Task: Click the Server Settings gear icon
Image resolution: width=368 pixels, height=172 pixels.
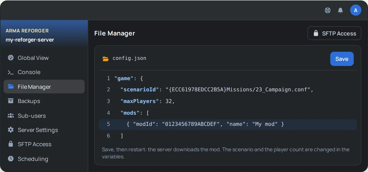Action: coord(11,130)
